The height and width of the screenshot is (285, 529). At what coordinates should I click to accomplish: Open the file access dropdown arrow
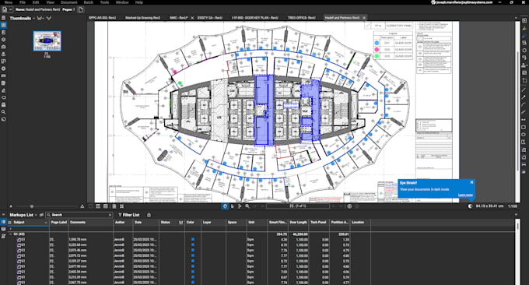tap(11, 10)
